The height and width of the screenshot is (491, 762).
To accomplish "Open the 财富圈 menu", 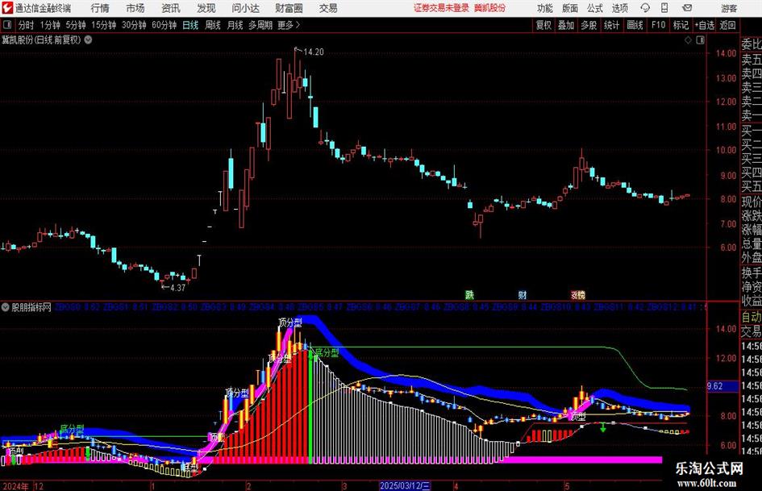I will pos(289,8).
